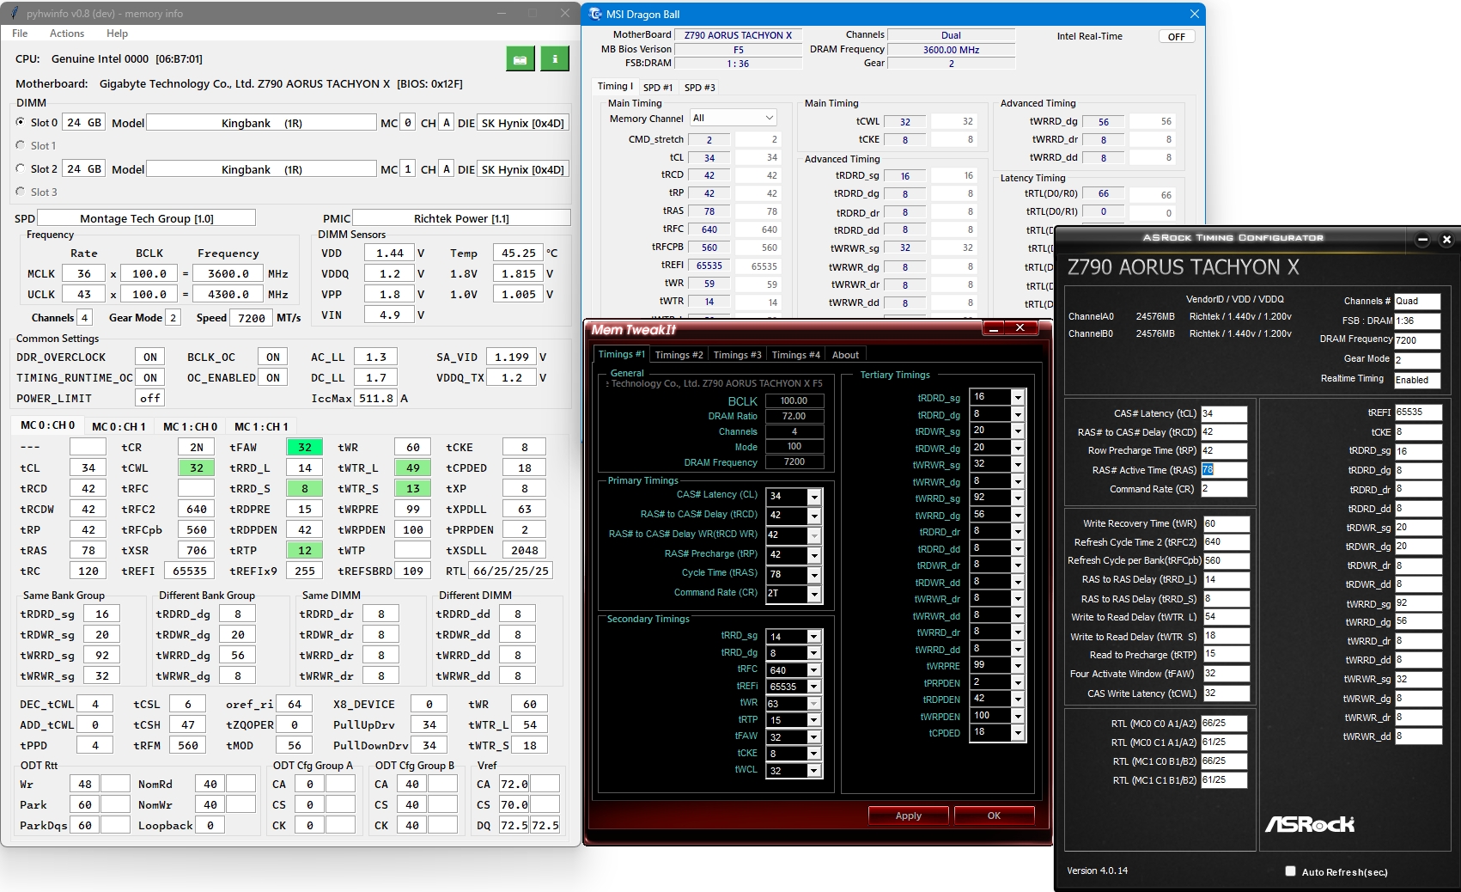Click the tFAW value 32 in pyhwinfo
The width and height of the screenshot is (1461, 892).
(x=305, y=447)
